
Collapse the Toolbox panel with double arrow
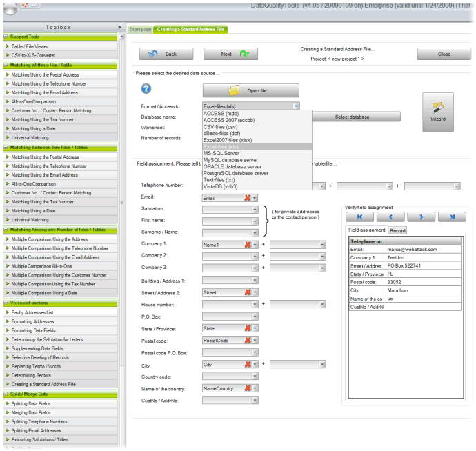[119, 27]
